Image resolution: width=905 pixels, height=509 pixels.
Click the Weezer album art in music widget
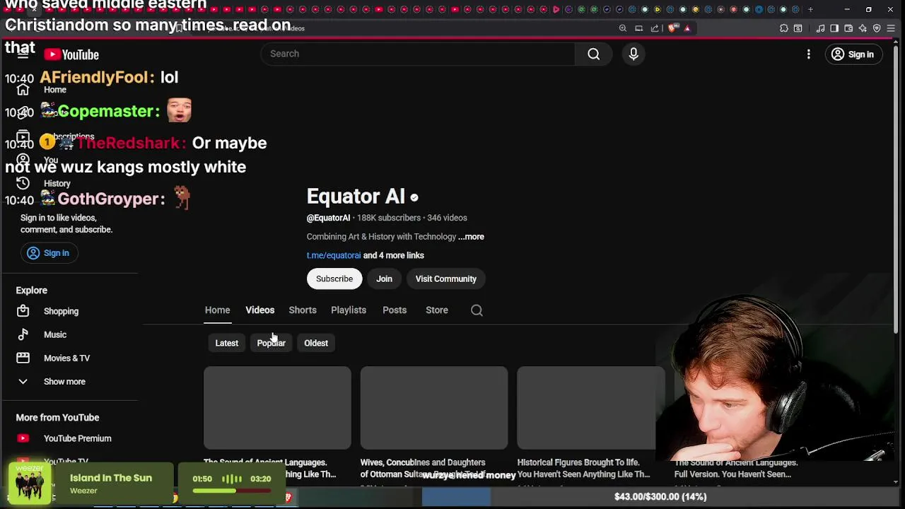(30, 484)
